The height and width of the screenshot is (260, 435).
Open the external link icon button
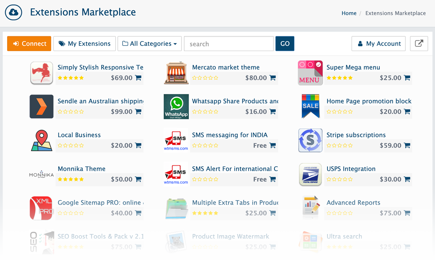(419, 43)
